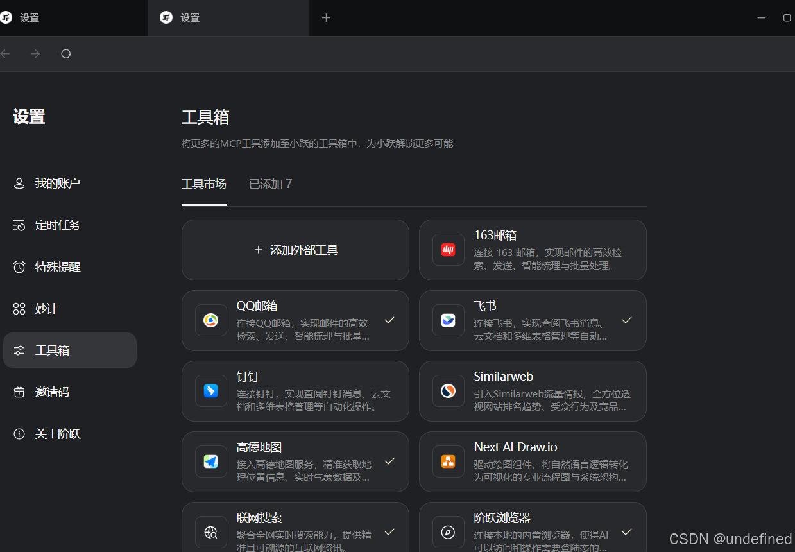Click the 定时任务 schedule icon in sidebar
Screen dimensions: 795x552
(x=19, y=225)
